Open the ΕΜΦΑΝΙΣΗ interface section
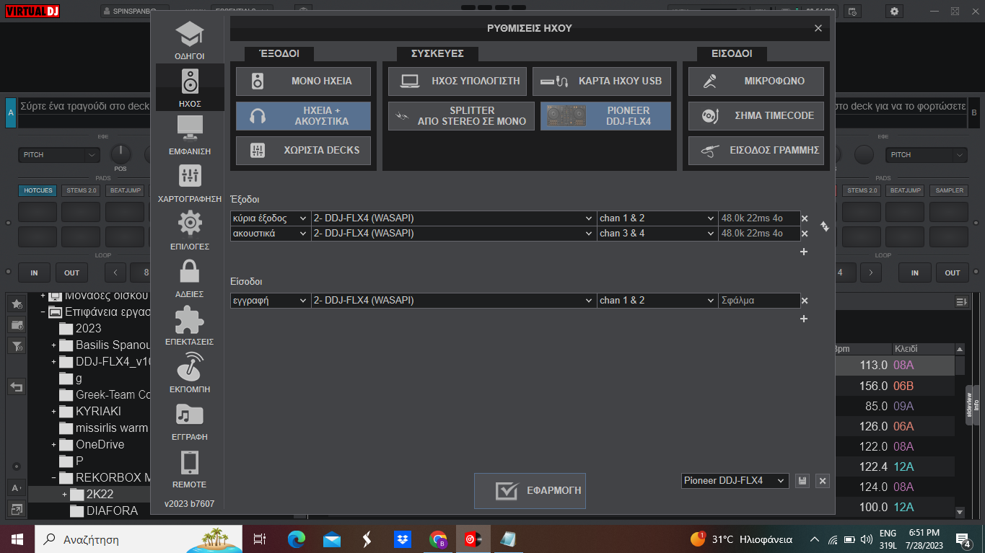The width and height of the screenshot is (985, 553). 190,135
